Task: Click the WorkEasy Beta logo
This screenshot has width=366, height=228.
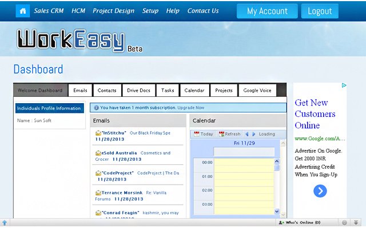Action: [x=79, y=40]
